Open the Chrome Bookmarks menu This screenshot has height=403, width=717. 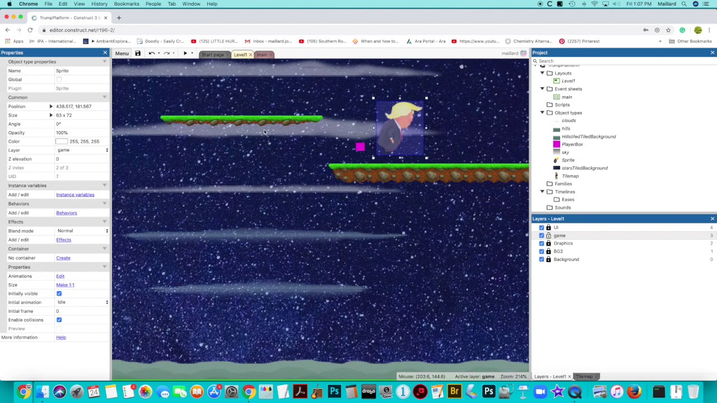127,4
